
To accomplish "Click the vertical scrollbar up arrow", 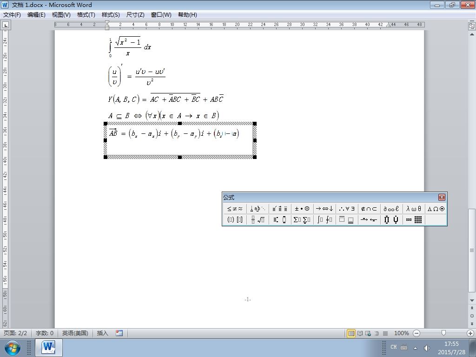I will click(472, 34).
